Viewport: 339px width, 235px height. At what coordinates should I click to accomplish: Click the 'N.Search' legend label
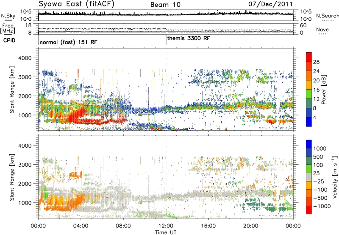(327, 16)
